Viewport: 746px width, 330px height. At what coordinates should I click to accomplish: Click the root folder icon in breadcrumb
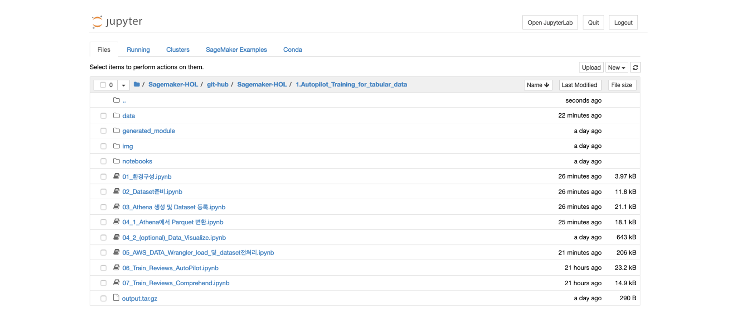click(x=137, y=84)
